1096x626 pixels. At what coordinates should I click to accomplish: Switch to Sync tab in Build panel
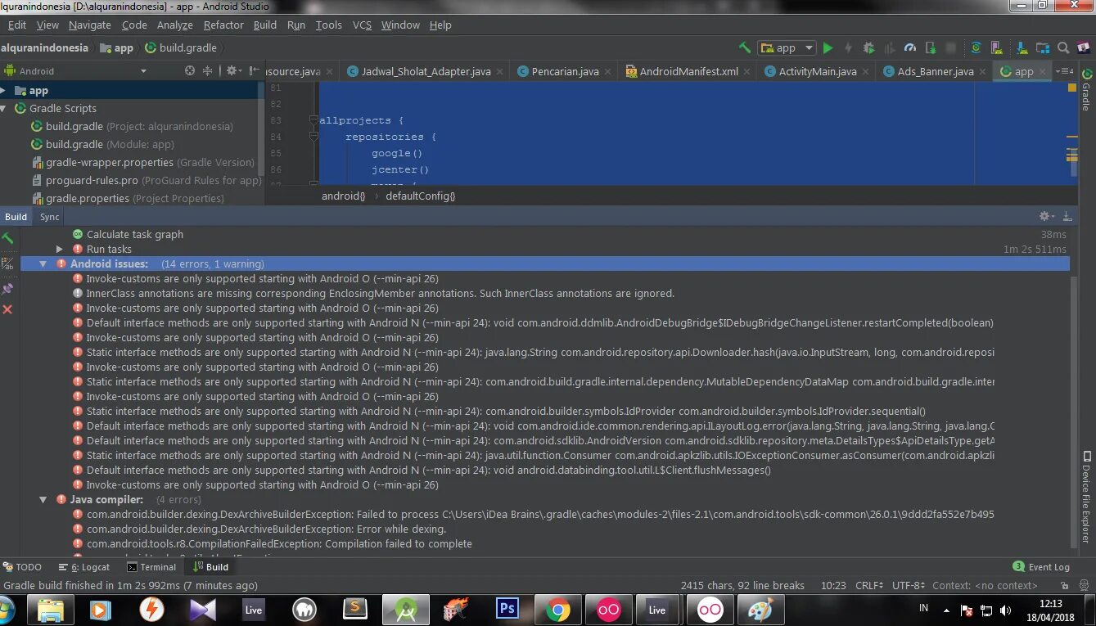[50, 217]
